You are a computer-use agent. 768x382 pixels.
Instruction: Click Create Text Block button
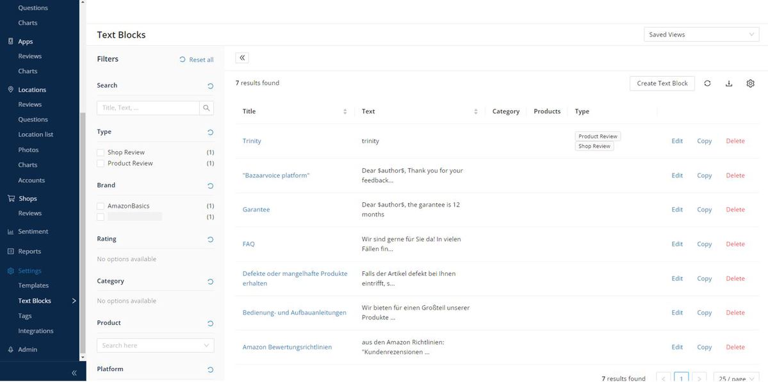click(x=662, y=83)
